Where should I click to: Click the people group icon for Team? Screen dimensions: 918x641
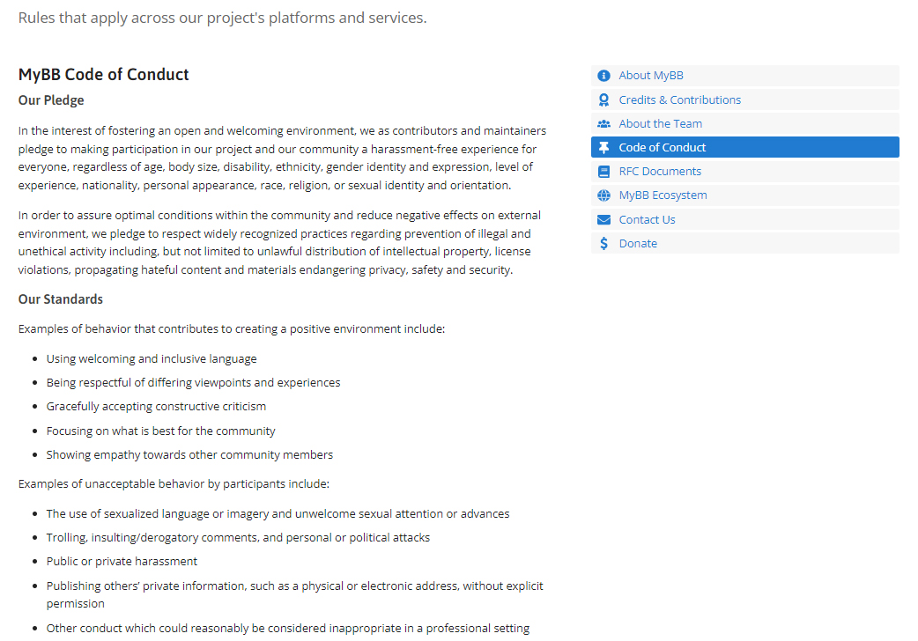(x=603, y=124)
